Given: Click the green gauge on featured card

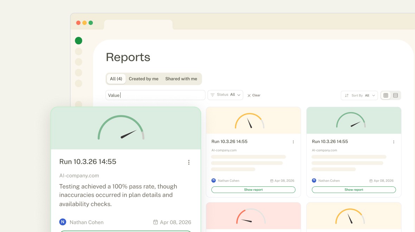Looking at the screenshot, I should point(121,127).
